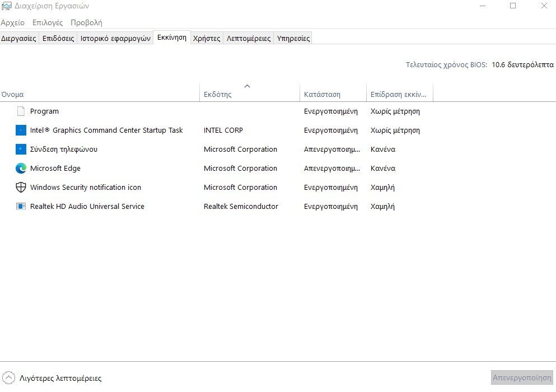556x392 pixels.
Task: Click the Απενεργοποίηση button
Action: 522,378
